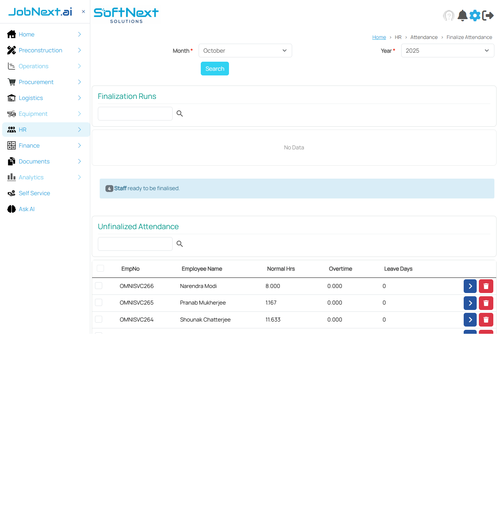Check the row for Pranab Mukherjee
The height and width of the screenshot is (529, 498).
point(99,302)
